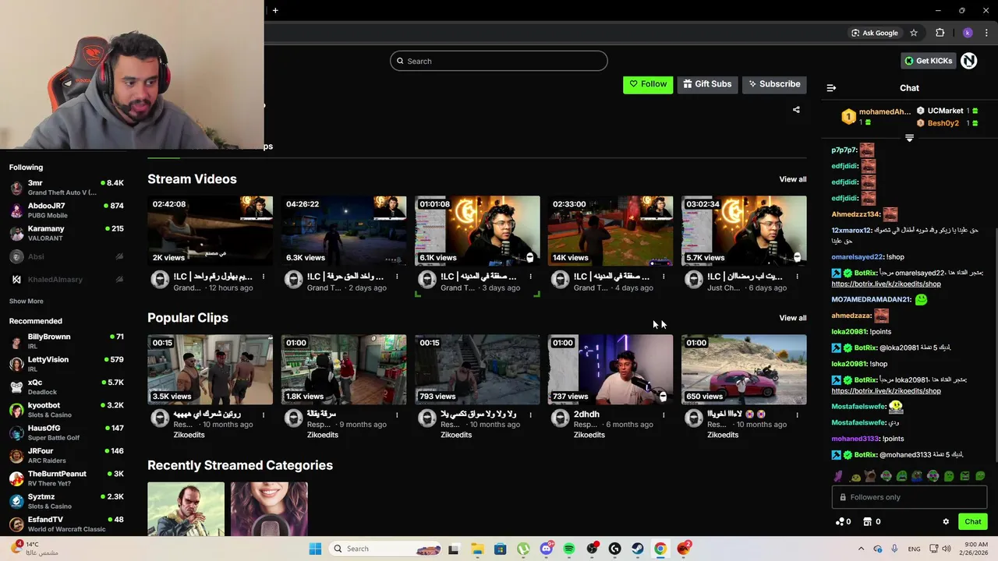Expand the pinned gifters leaderboard in chat
998x561 pixels.
(x=909, y=138)
